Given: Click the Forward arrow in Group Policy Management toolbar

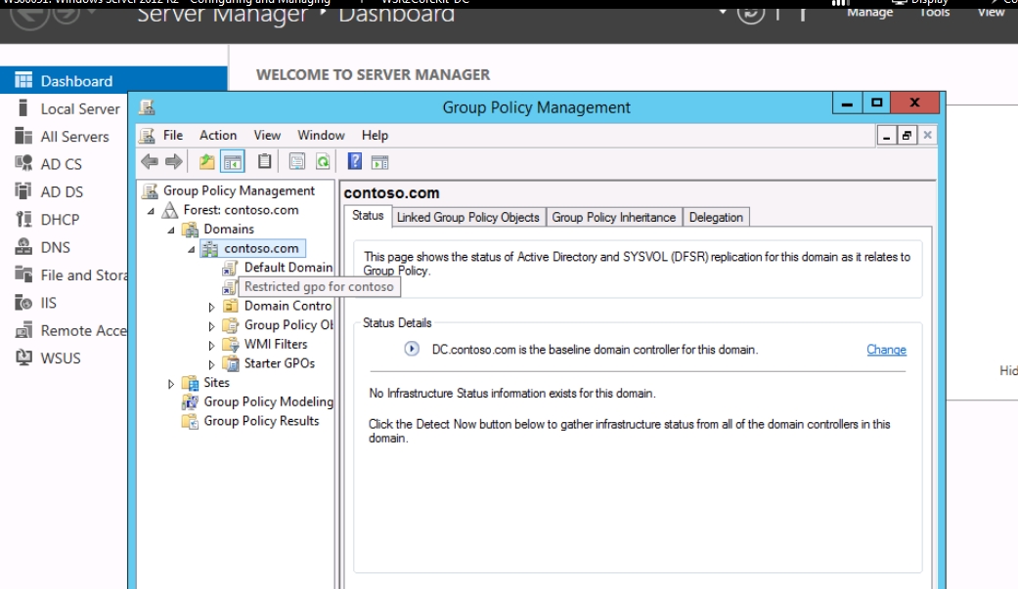Looking at the screenshot, I should [x=173, y=161].
